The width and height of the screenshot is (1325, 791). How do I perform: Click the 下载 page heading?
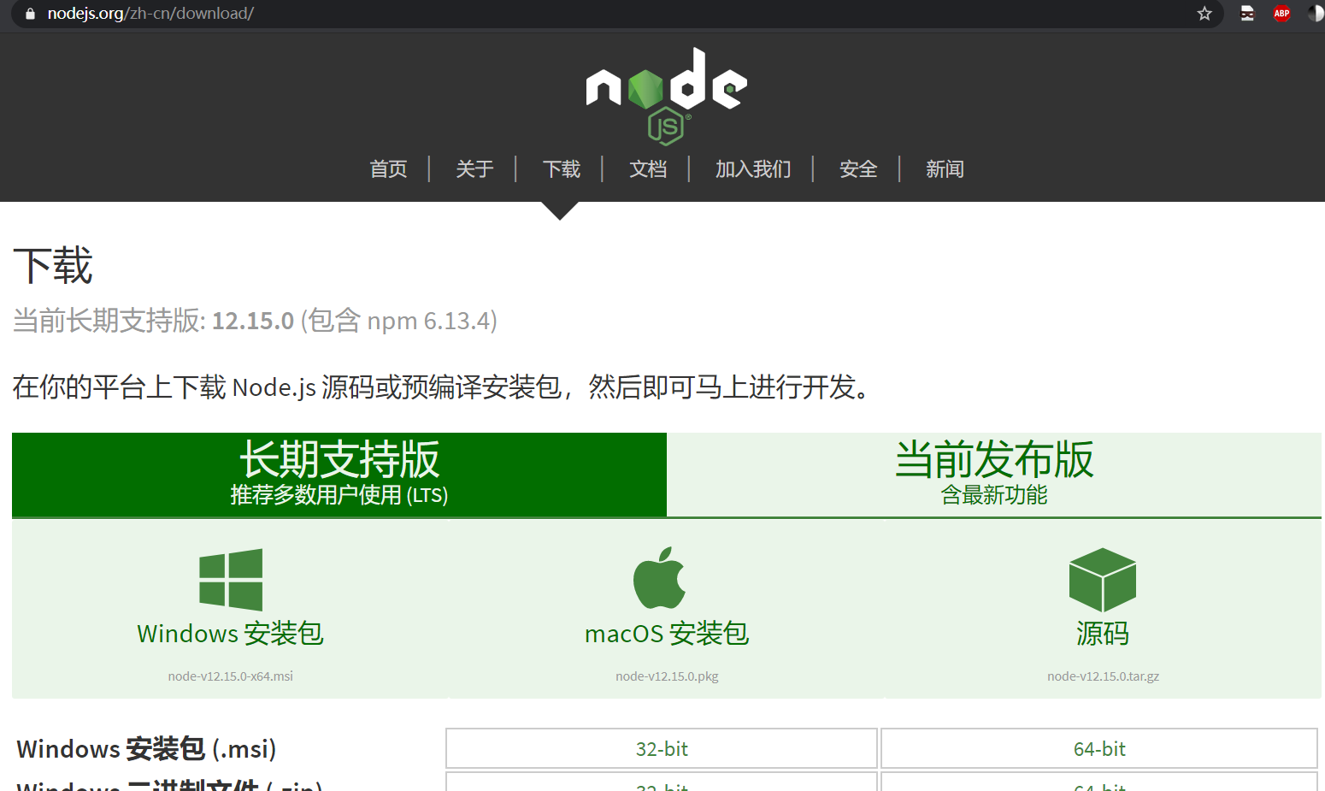(53, 265)
